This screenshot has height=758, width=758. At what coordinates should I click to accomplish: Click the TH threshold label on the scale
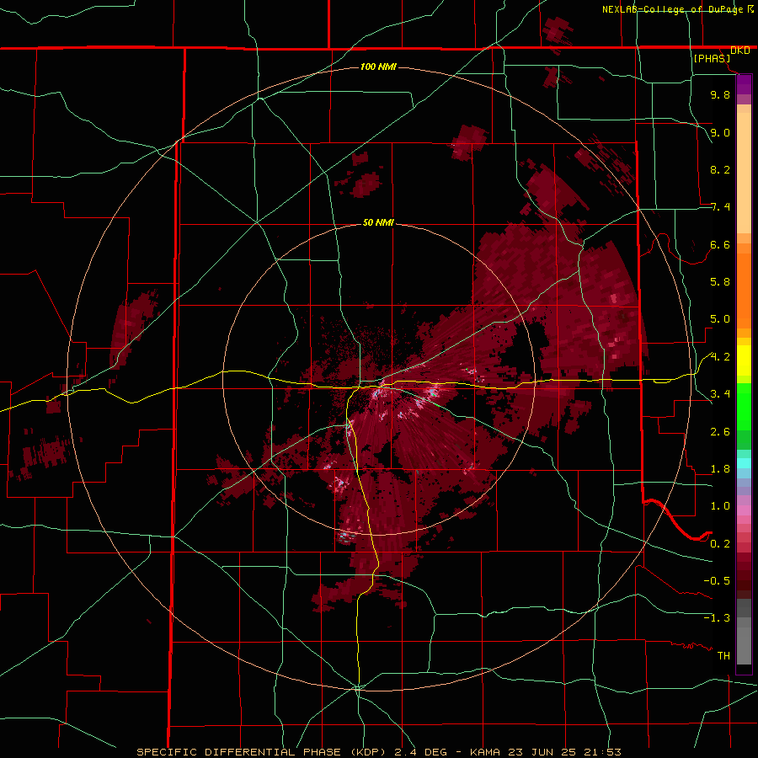coord(723,656)
